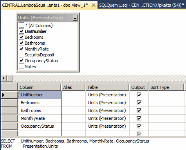Uncheck MonthlyRate in Units table box

[x=22, y=49]
